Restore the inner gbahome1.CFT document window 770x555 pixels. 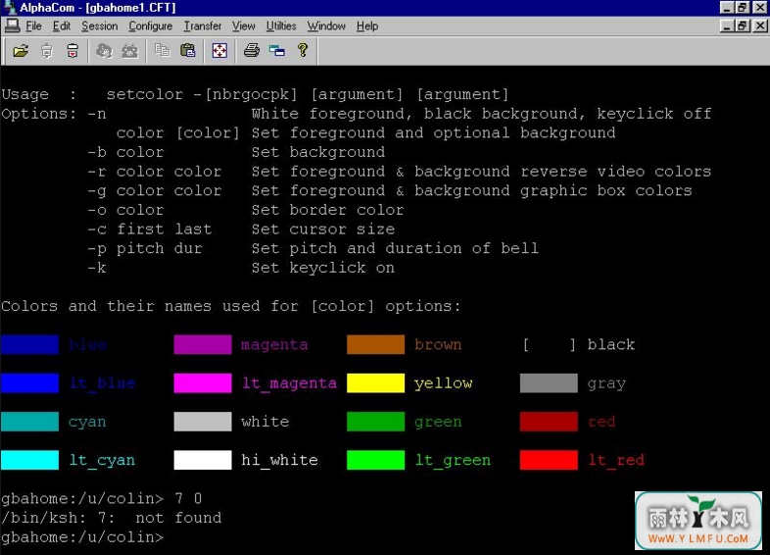point(743,25)
